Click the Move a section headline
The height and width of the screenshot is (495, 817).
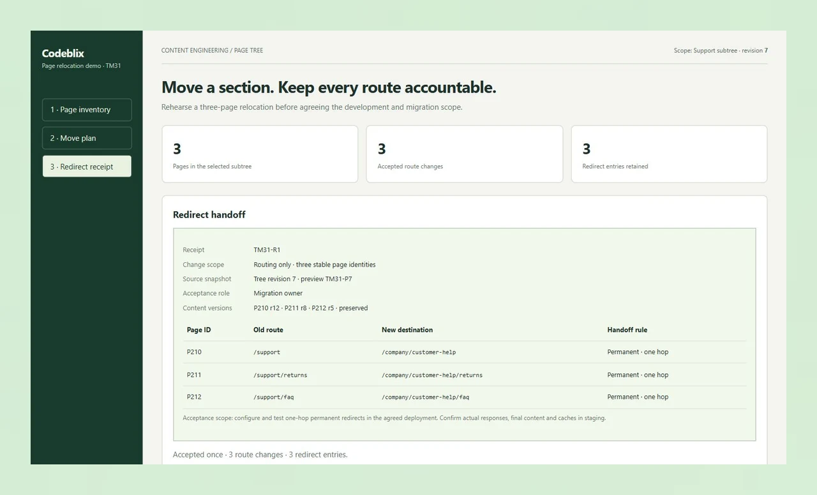[x=329, y=87]
